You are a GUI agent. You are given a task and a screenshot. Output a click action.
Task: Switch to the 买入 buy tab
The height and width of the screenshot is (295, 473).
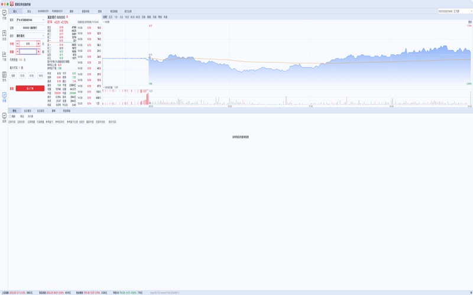tap(15, 11)
